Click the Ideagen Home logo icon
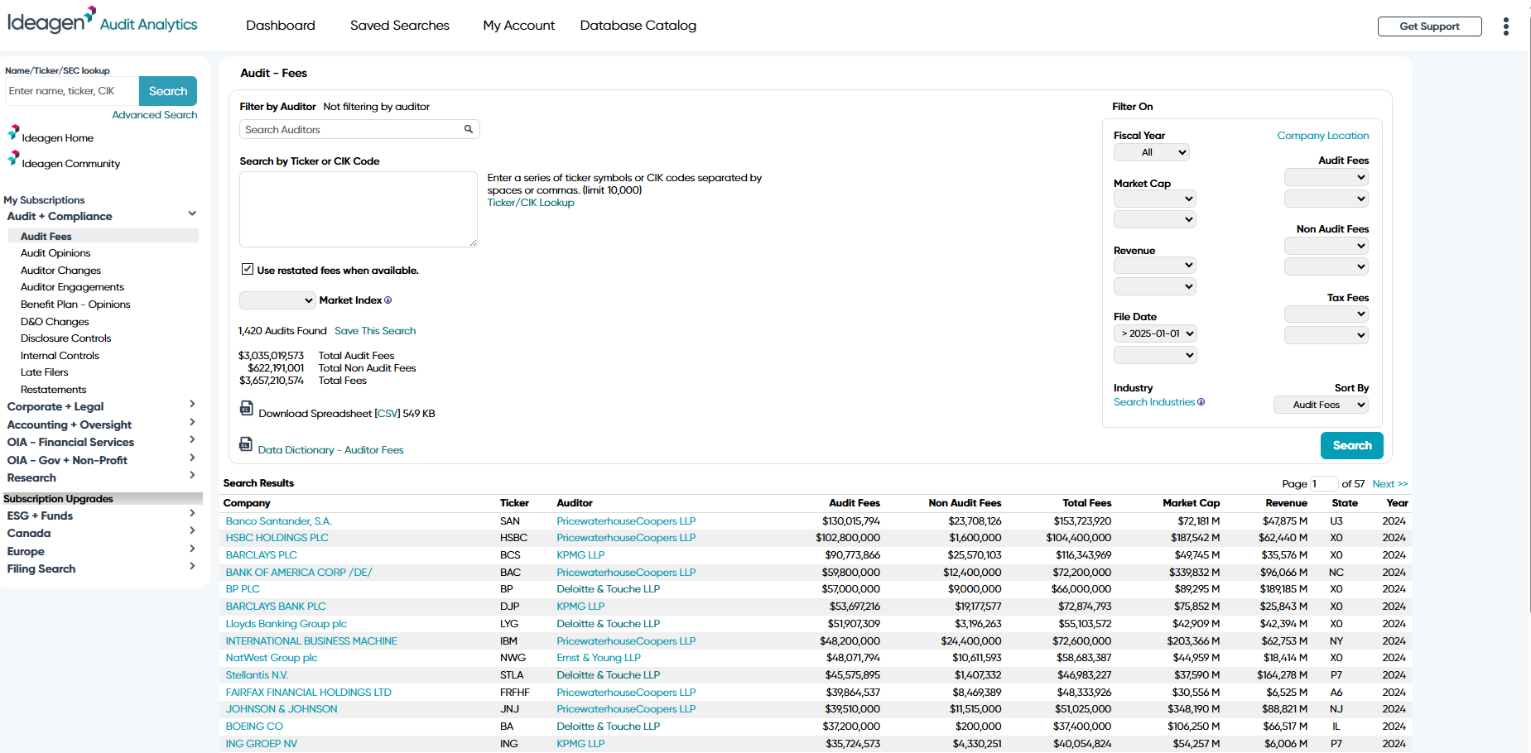1531x753 pixels. pos(13,132)
